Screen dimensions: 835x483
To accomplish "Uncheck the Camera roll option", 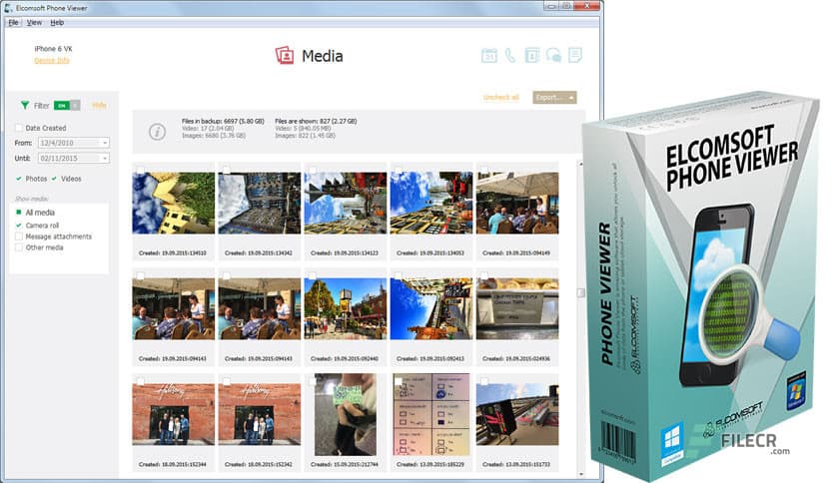I will point(19,225).
